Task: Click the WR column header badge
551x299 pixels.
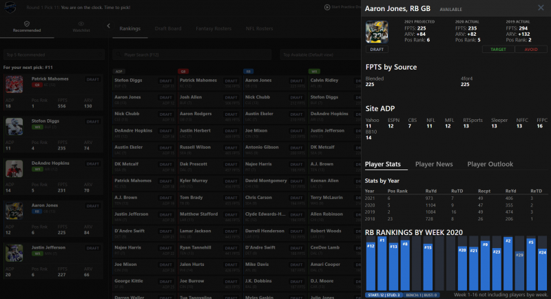Action: [x=314, y=72]
